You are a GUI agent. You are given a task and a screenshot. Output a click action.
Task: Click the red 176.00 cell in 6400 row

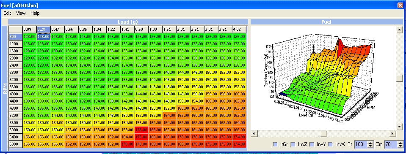tap(141, 137)
